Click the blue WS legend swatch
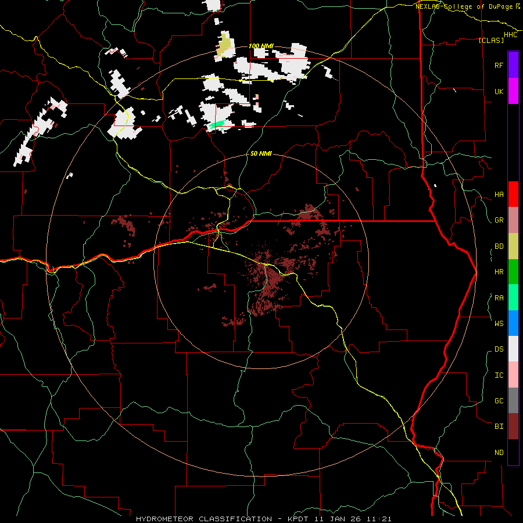The width and height of the screenshot is (523, 523). (x=513, y=323)
